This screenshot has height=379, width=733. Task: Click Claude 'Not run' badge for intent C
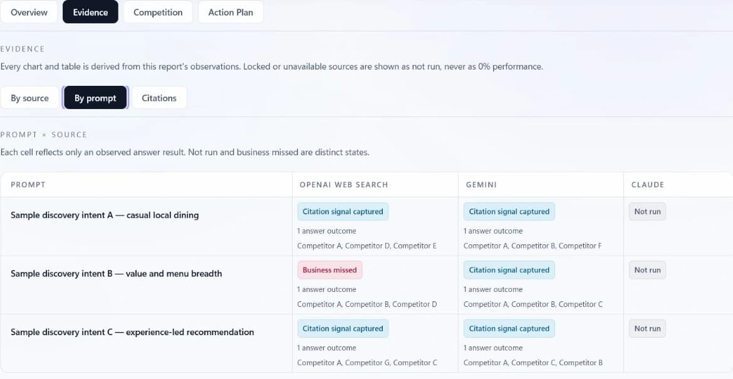pos(647,328)
